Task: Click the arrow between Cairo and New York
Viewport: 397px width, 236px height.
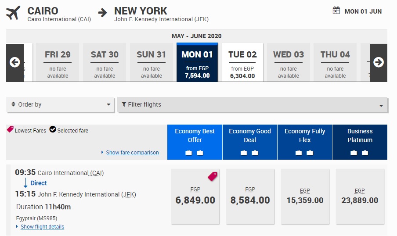Action: click(x=102, y=13)
